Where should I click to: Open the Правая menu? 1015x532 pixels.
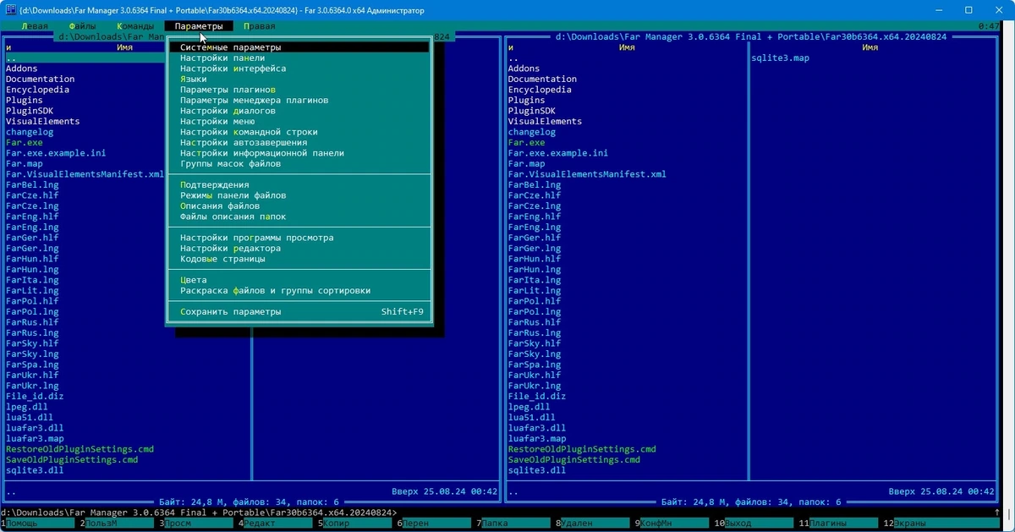click(259, 26)
